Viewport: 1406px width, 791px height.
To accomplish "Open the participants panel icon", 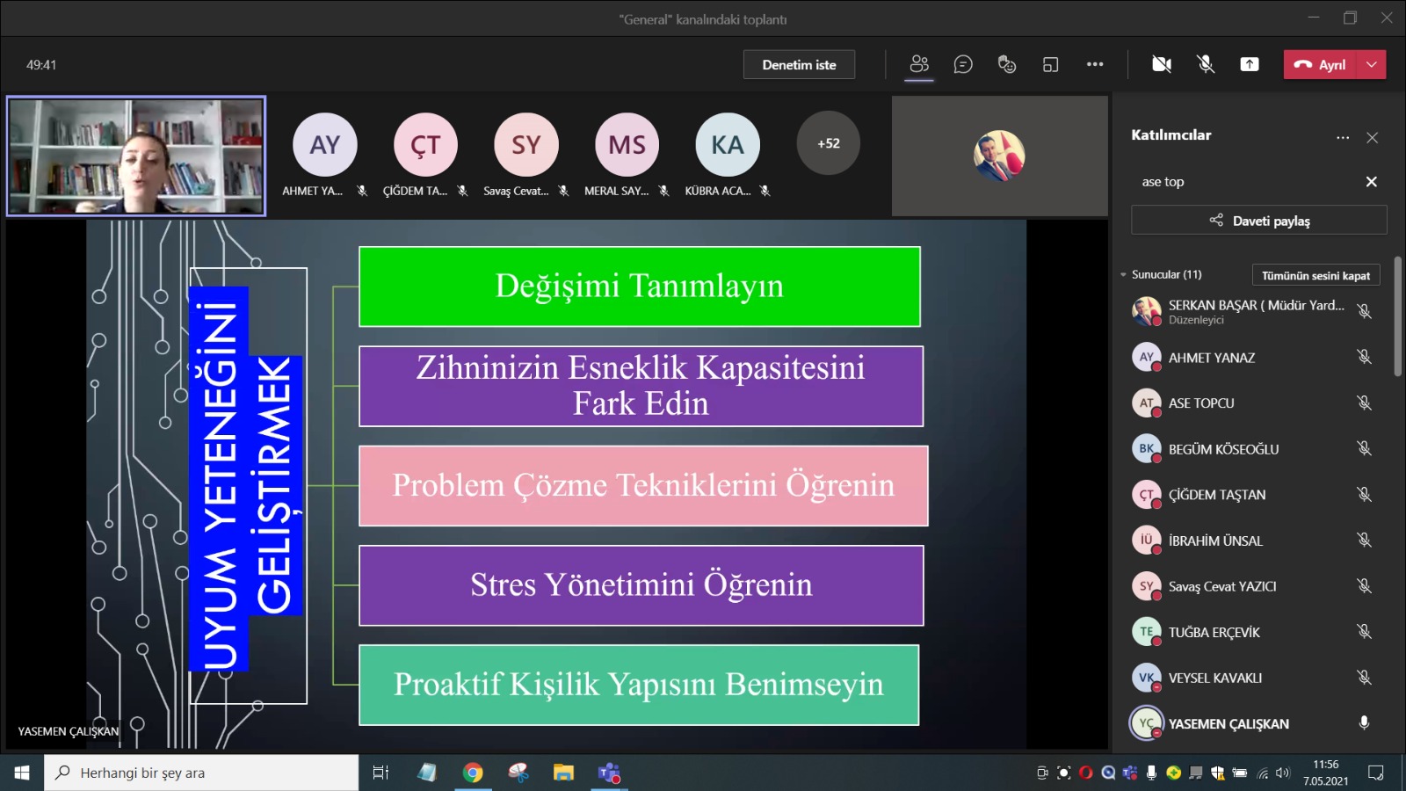I will click(x=919, y=64).
